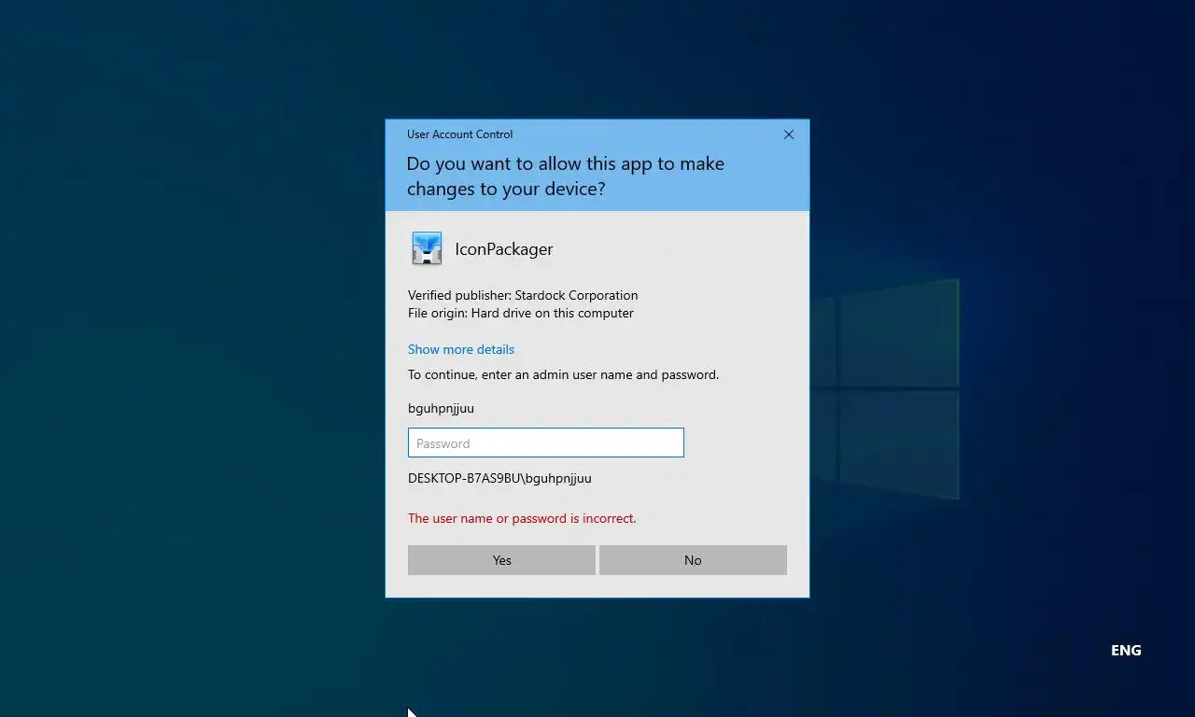Click the incorrect password error message
Screen dimensions: 1195x717
[522, 518]
